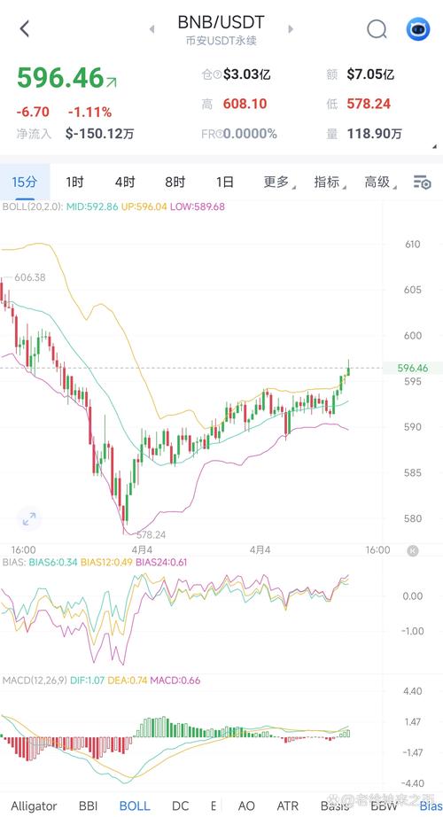The width and height of the screenshot is (443, 817).
Task: Switch to next trading pair arrow
Action: [291, 29]
